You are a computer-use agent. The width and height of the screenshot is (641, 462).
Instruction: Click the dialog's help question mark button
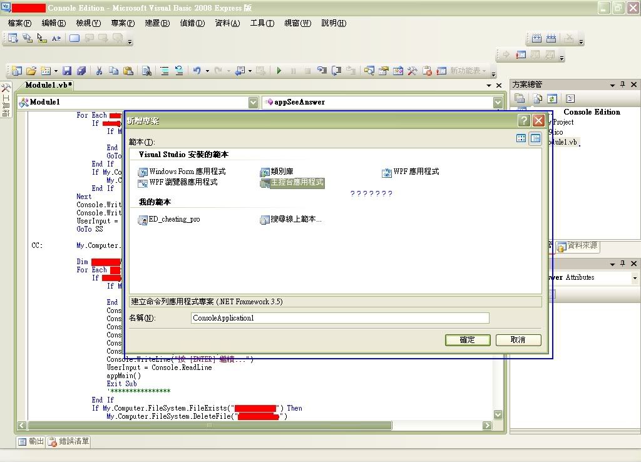point(524,120)
